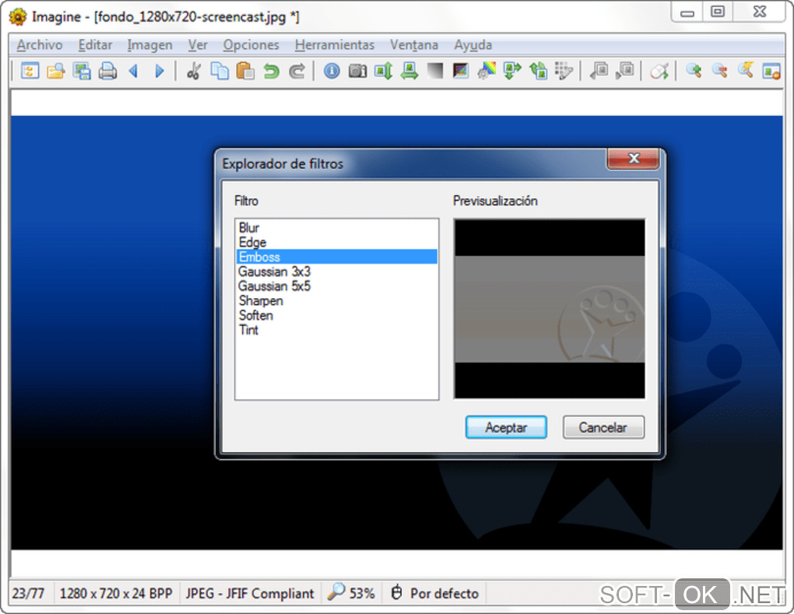794x614 pixels.
Task: Click the first gray frame navigation icon
Action: coord(599,71)
